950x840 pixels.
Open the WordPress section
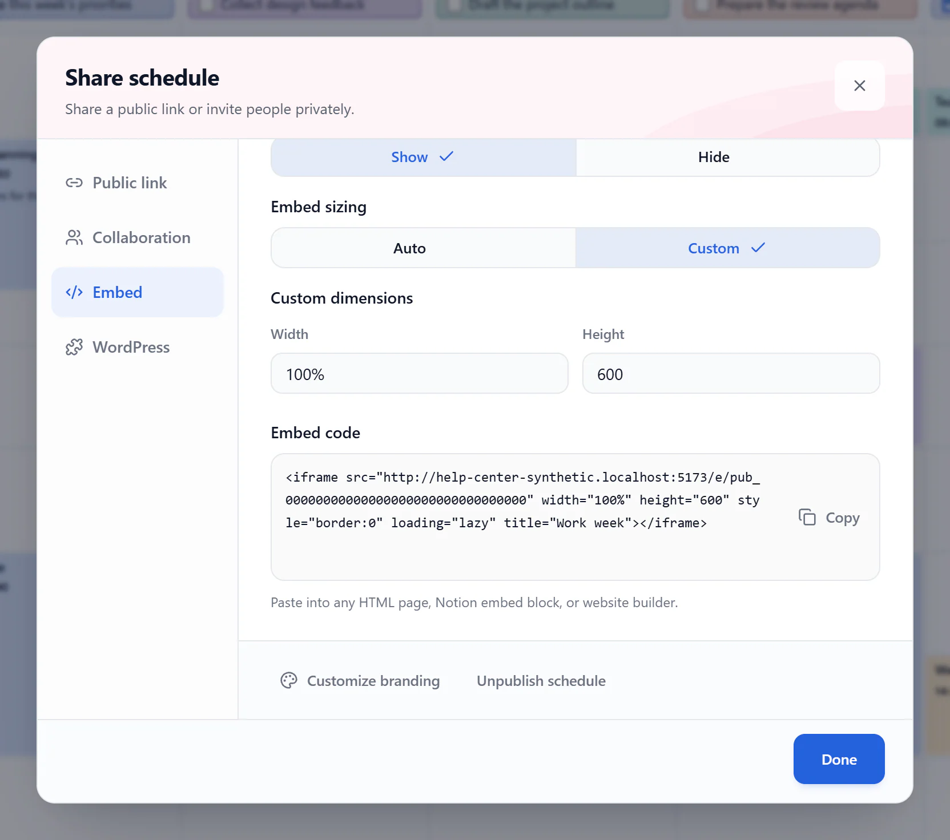coord(138,347)
